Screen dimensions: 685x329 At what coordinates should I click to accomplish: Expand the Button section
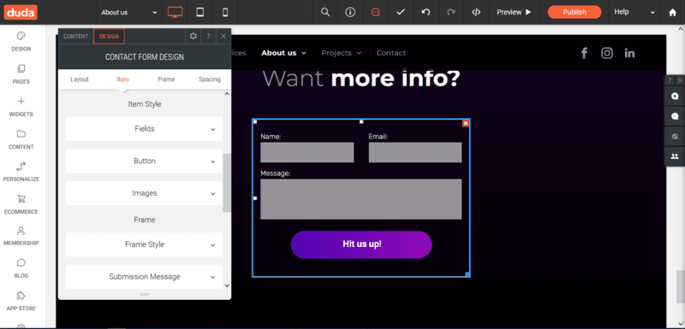coord(144,162)
